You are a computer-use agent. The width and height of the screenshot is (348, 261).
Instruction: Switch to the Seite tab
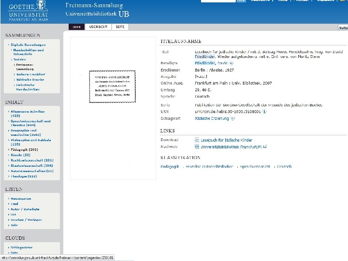pos(120,27)
